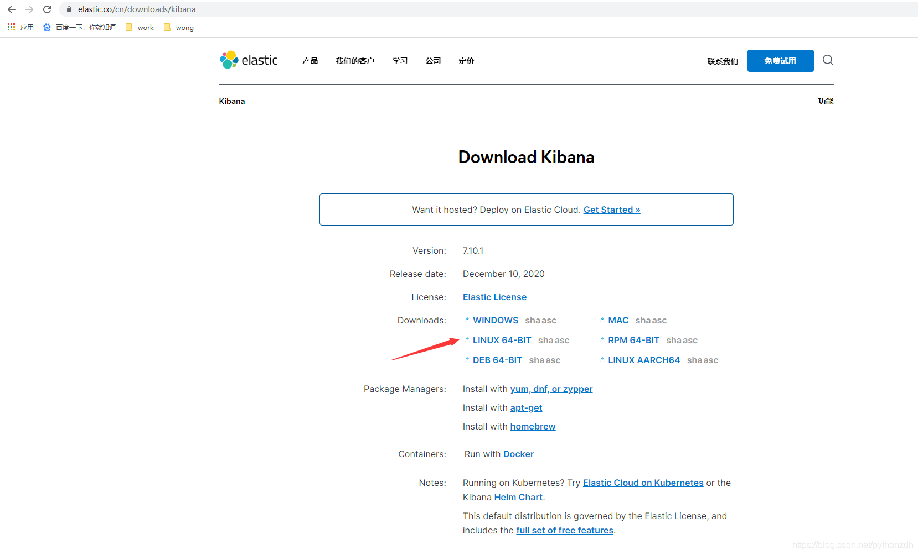Click sha link next to DEB 64-BIT

pyautogui.click(x=537, y=360)
